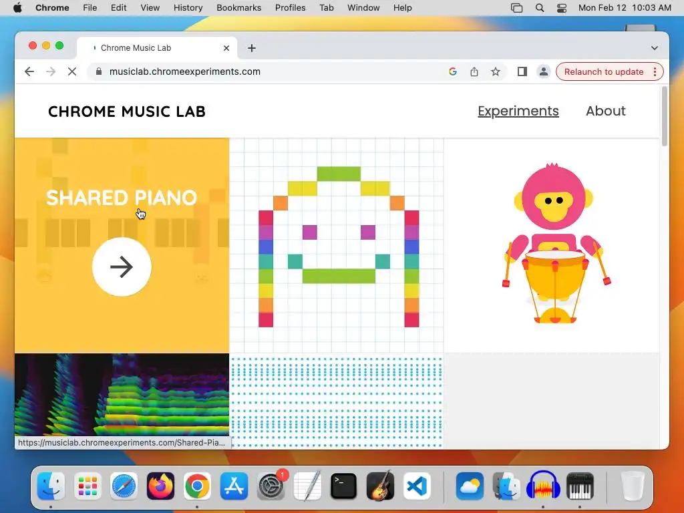
Task: Open the Trash in the Dock
Action: pyautogui.click(x=633, y=486)
